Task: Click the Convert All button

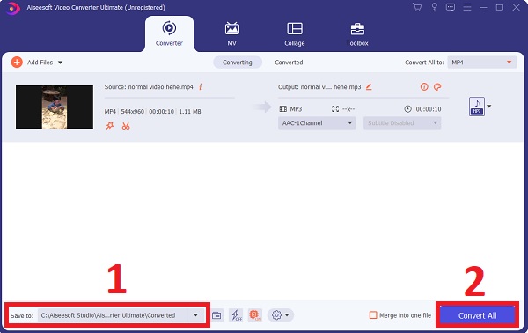Action: pos(477,315)
